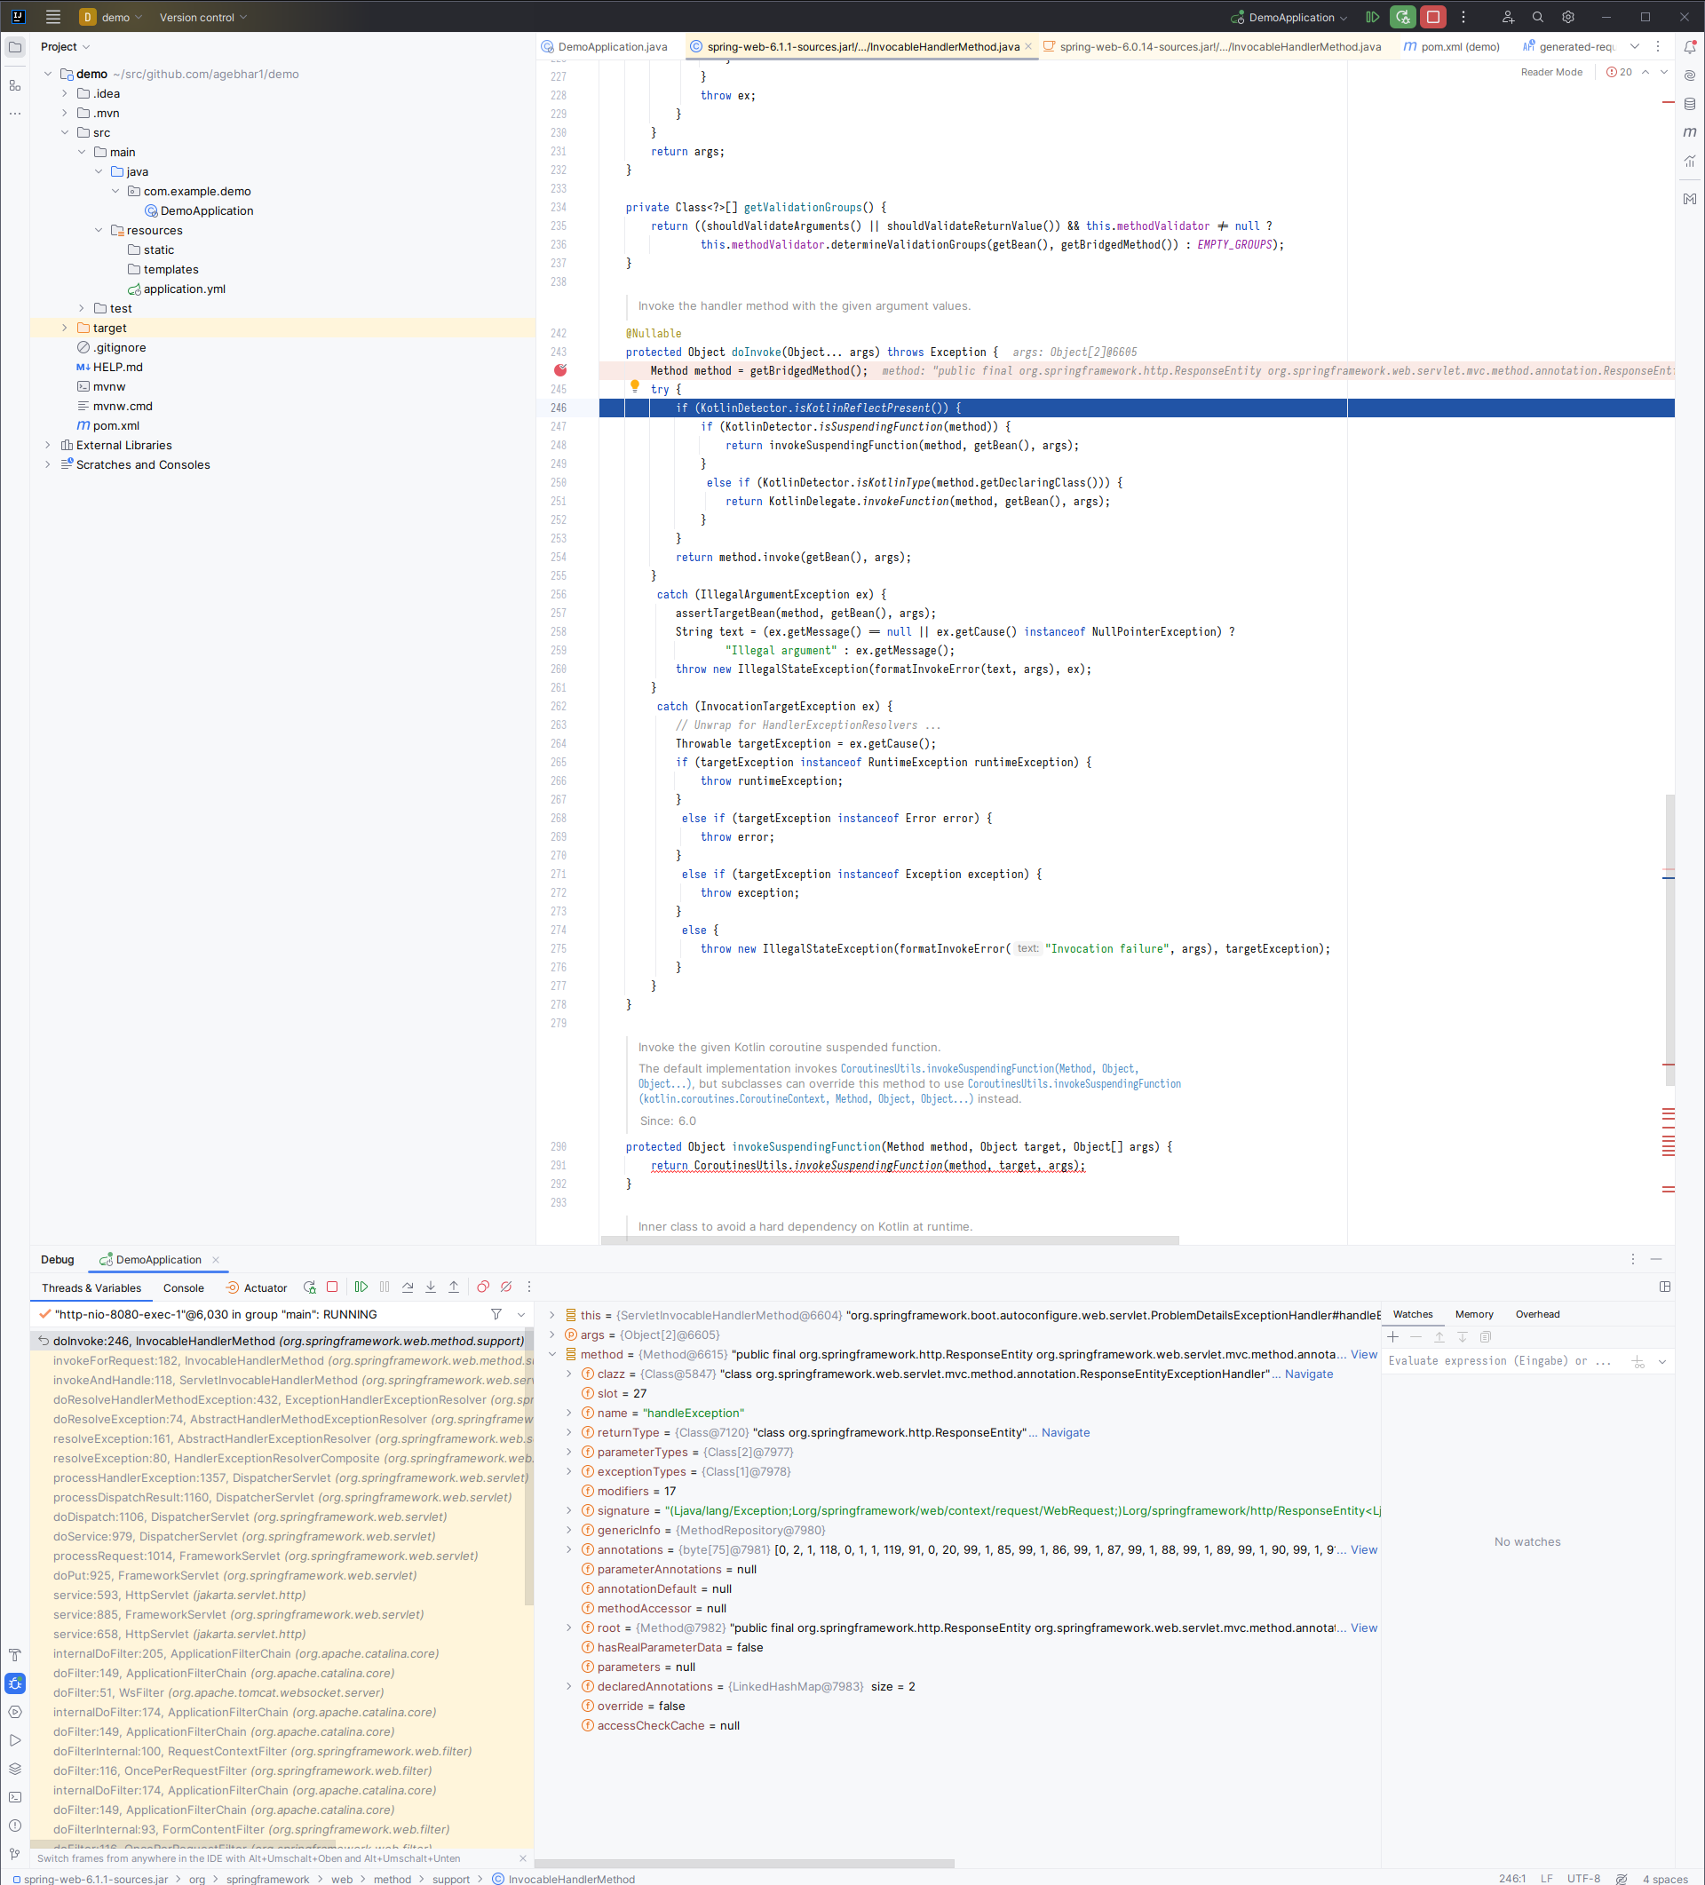Image resolution: width=1705 pixels, height=1885 pixels.
Task: Open debug layout settings icon
Action: tap(1665, 1287)
